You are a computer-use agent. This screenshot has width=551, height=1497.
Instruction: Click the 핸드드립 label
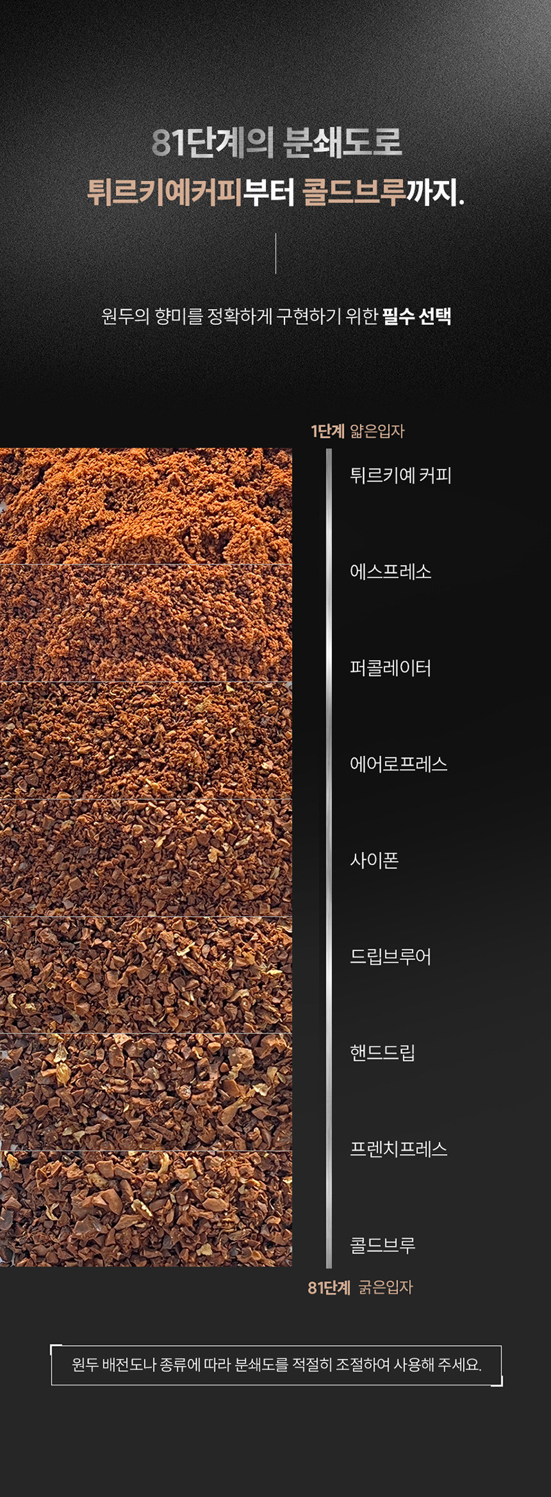382,1053
